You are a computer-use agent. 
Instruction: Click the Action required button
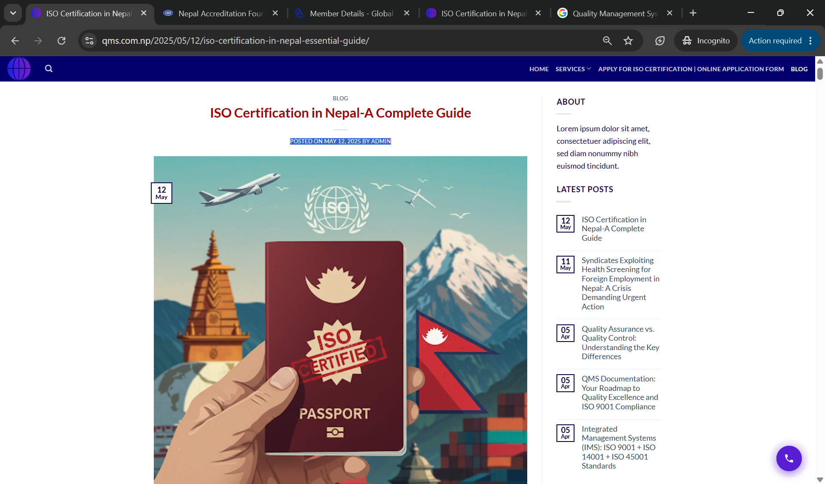coord(775,41)
